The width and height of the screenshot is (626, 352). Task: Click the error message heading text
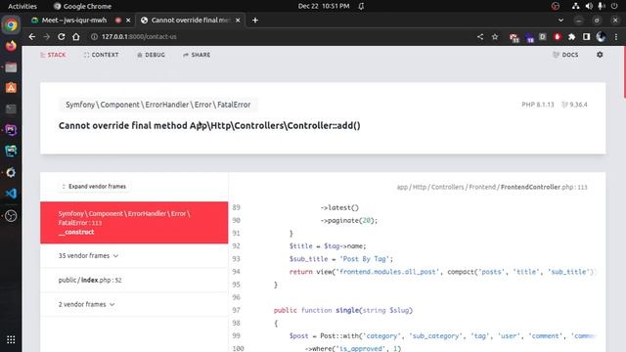click(x=209, y=126)
